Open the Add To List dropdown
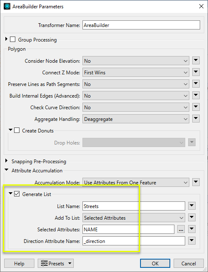 click(133, 218)
